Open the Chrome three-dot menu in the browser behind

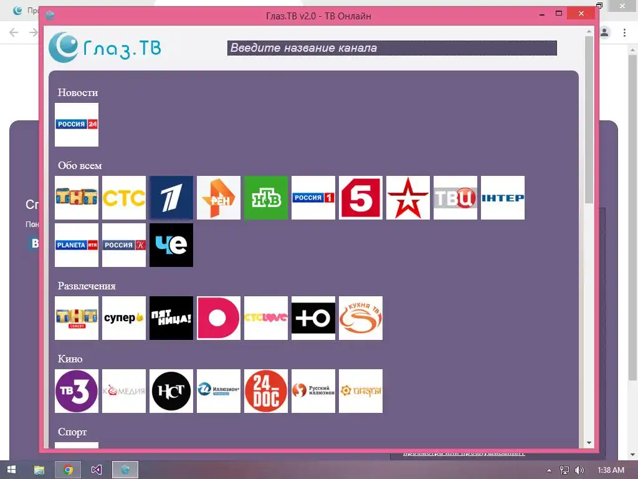click(624, 32)
